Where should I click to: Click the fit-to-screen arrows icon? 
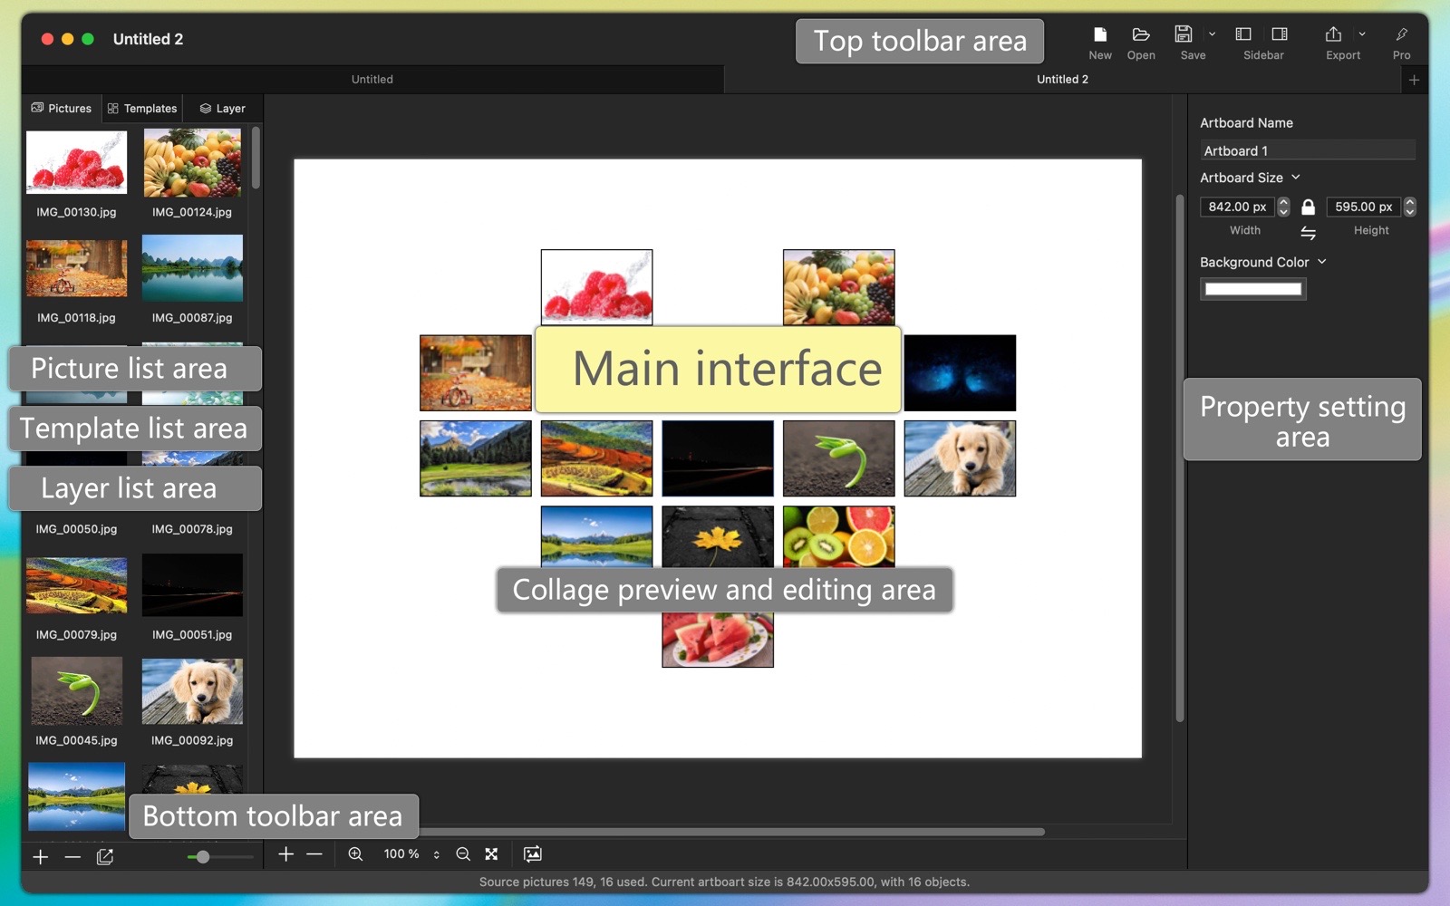[491, 854]
